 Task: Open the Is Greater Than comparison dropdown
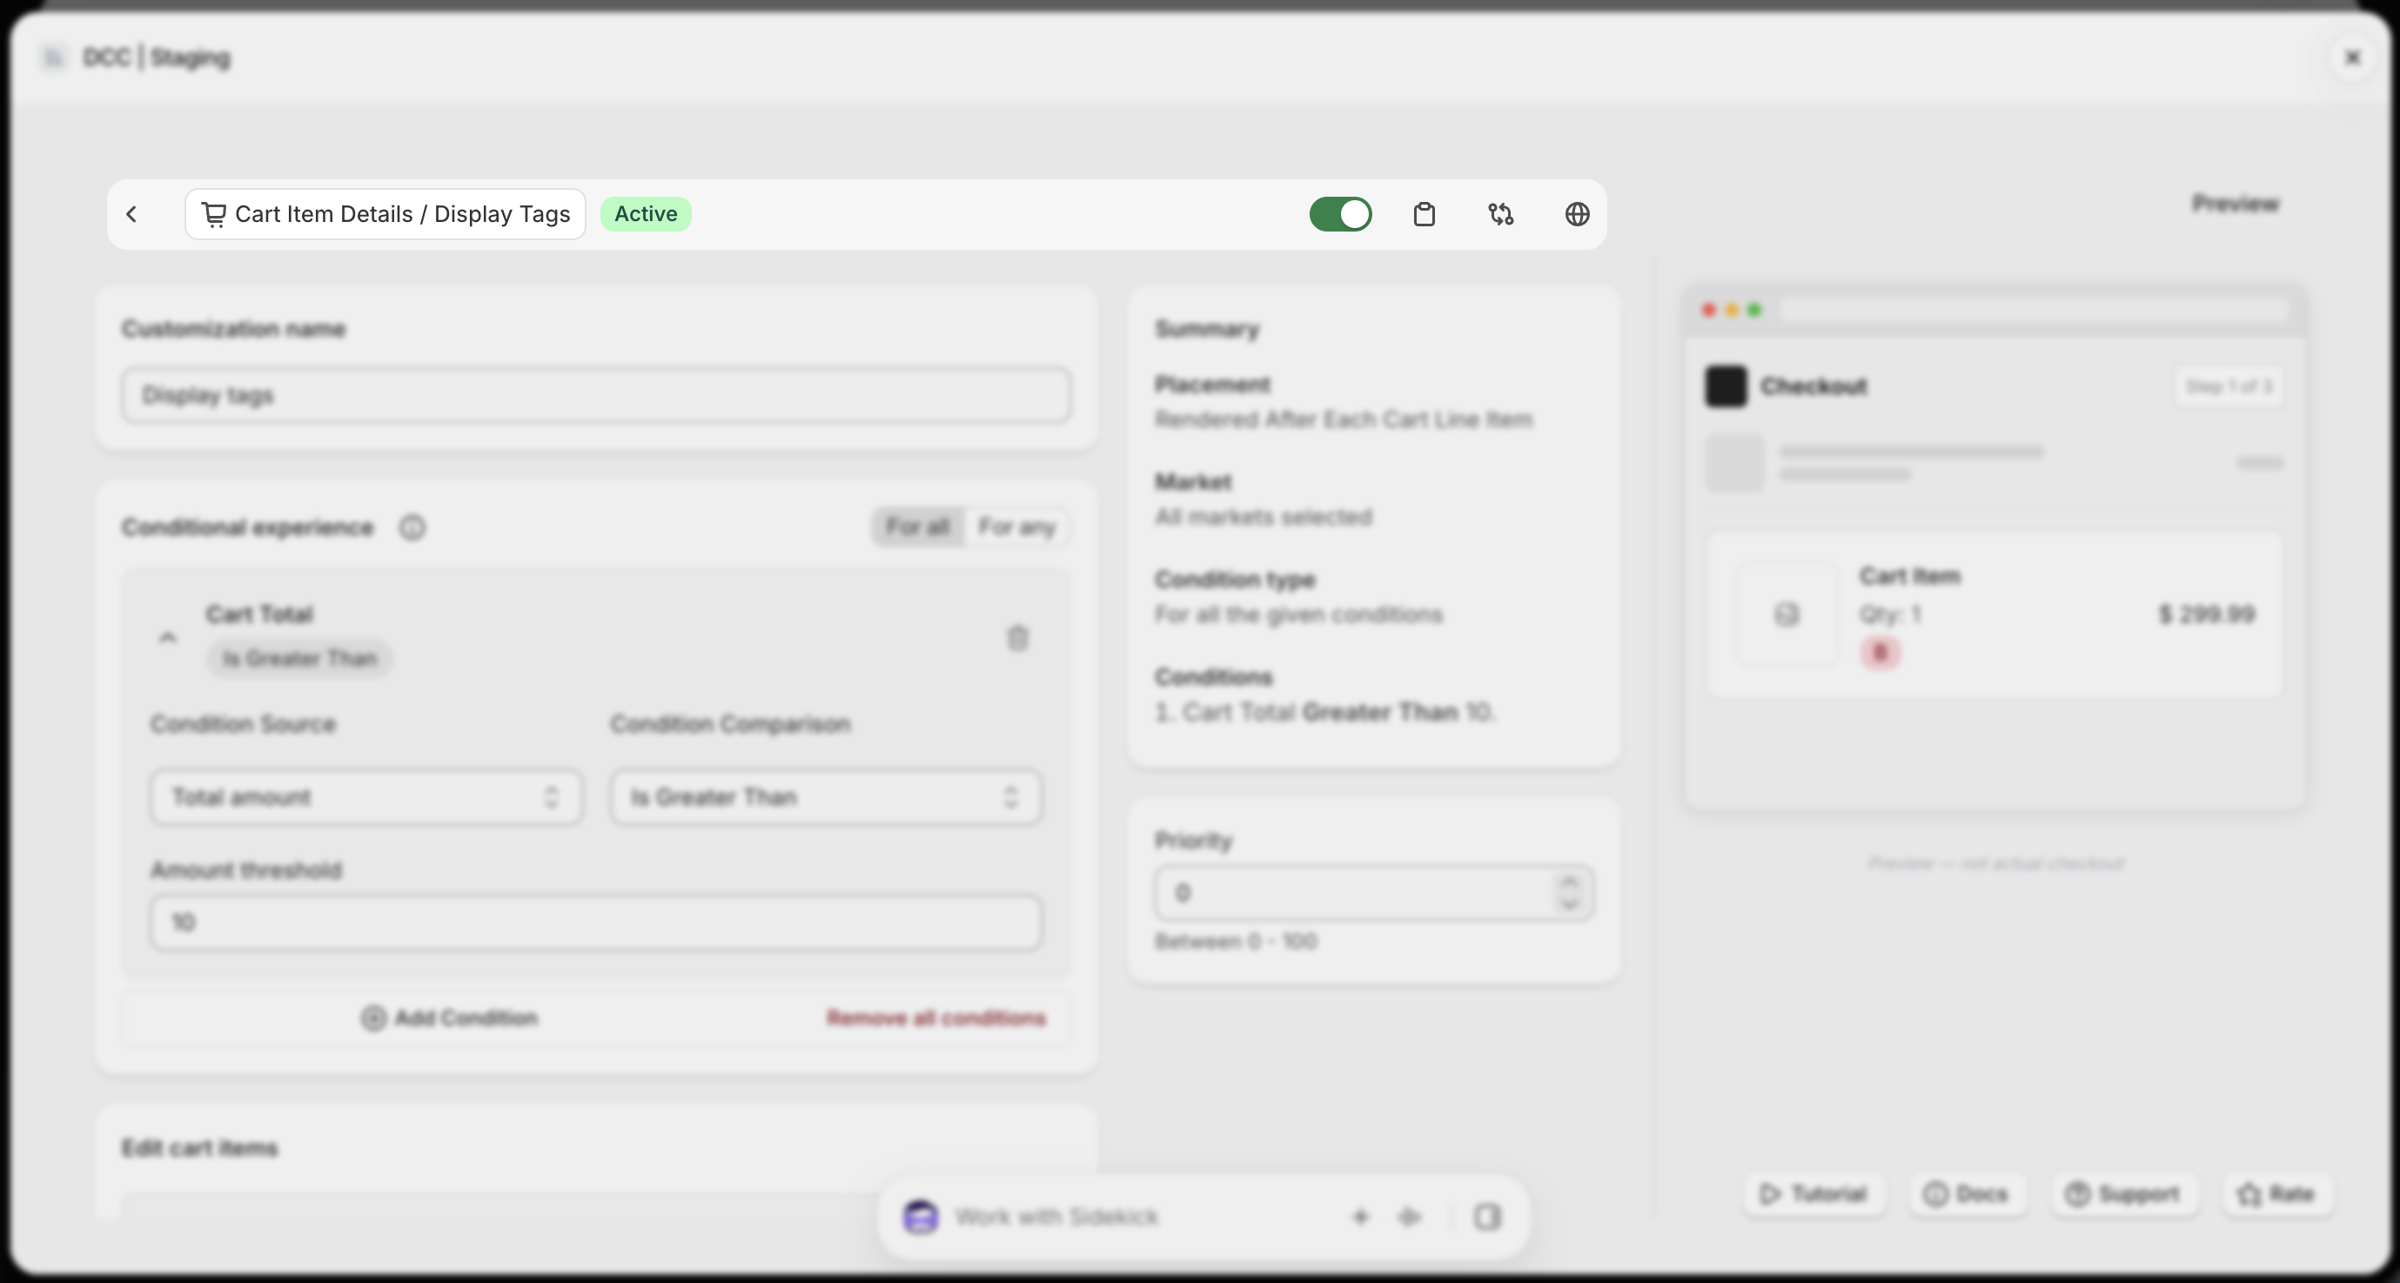click(x=827, y=796)
